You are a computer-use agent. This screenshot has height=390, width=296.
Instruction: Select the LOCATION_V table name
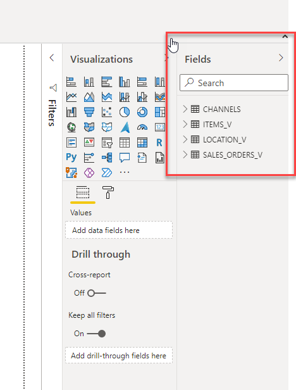225,139
